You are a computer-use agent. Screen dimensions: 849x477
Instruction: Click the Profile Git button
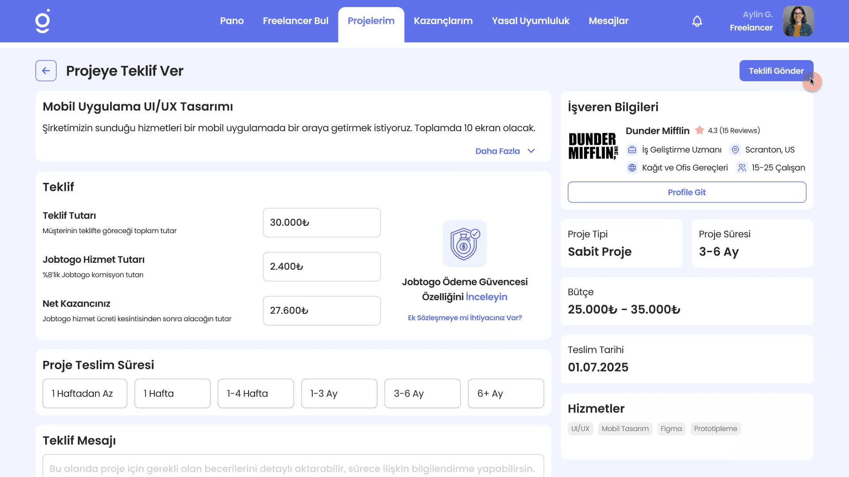(687, 192)
